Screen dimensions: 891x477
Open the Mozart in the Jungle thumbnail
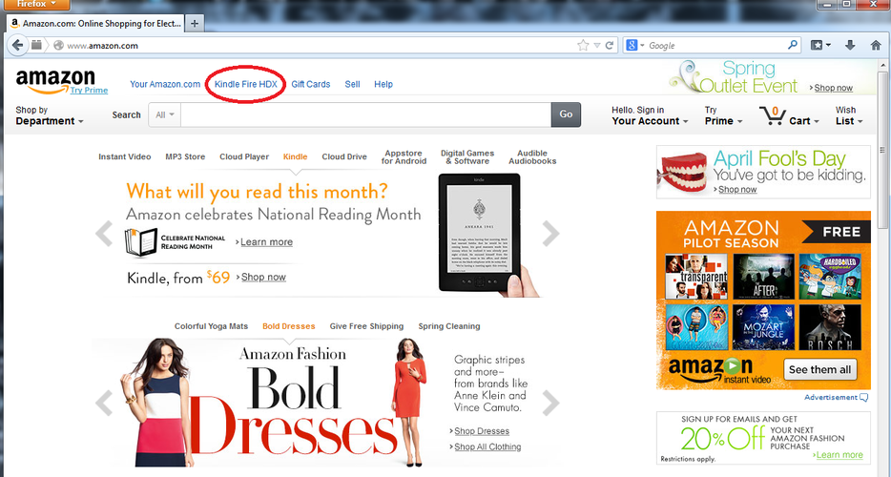(x=763, y=327)
